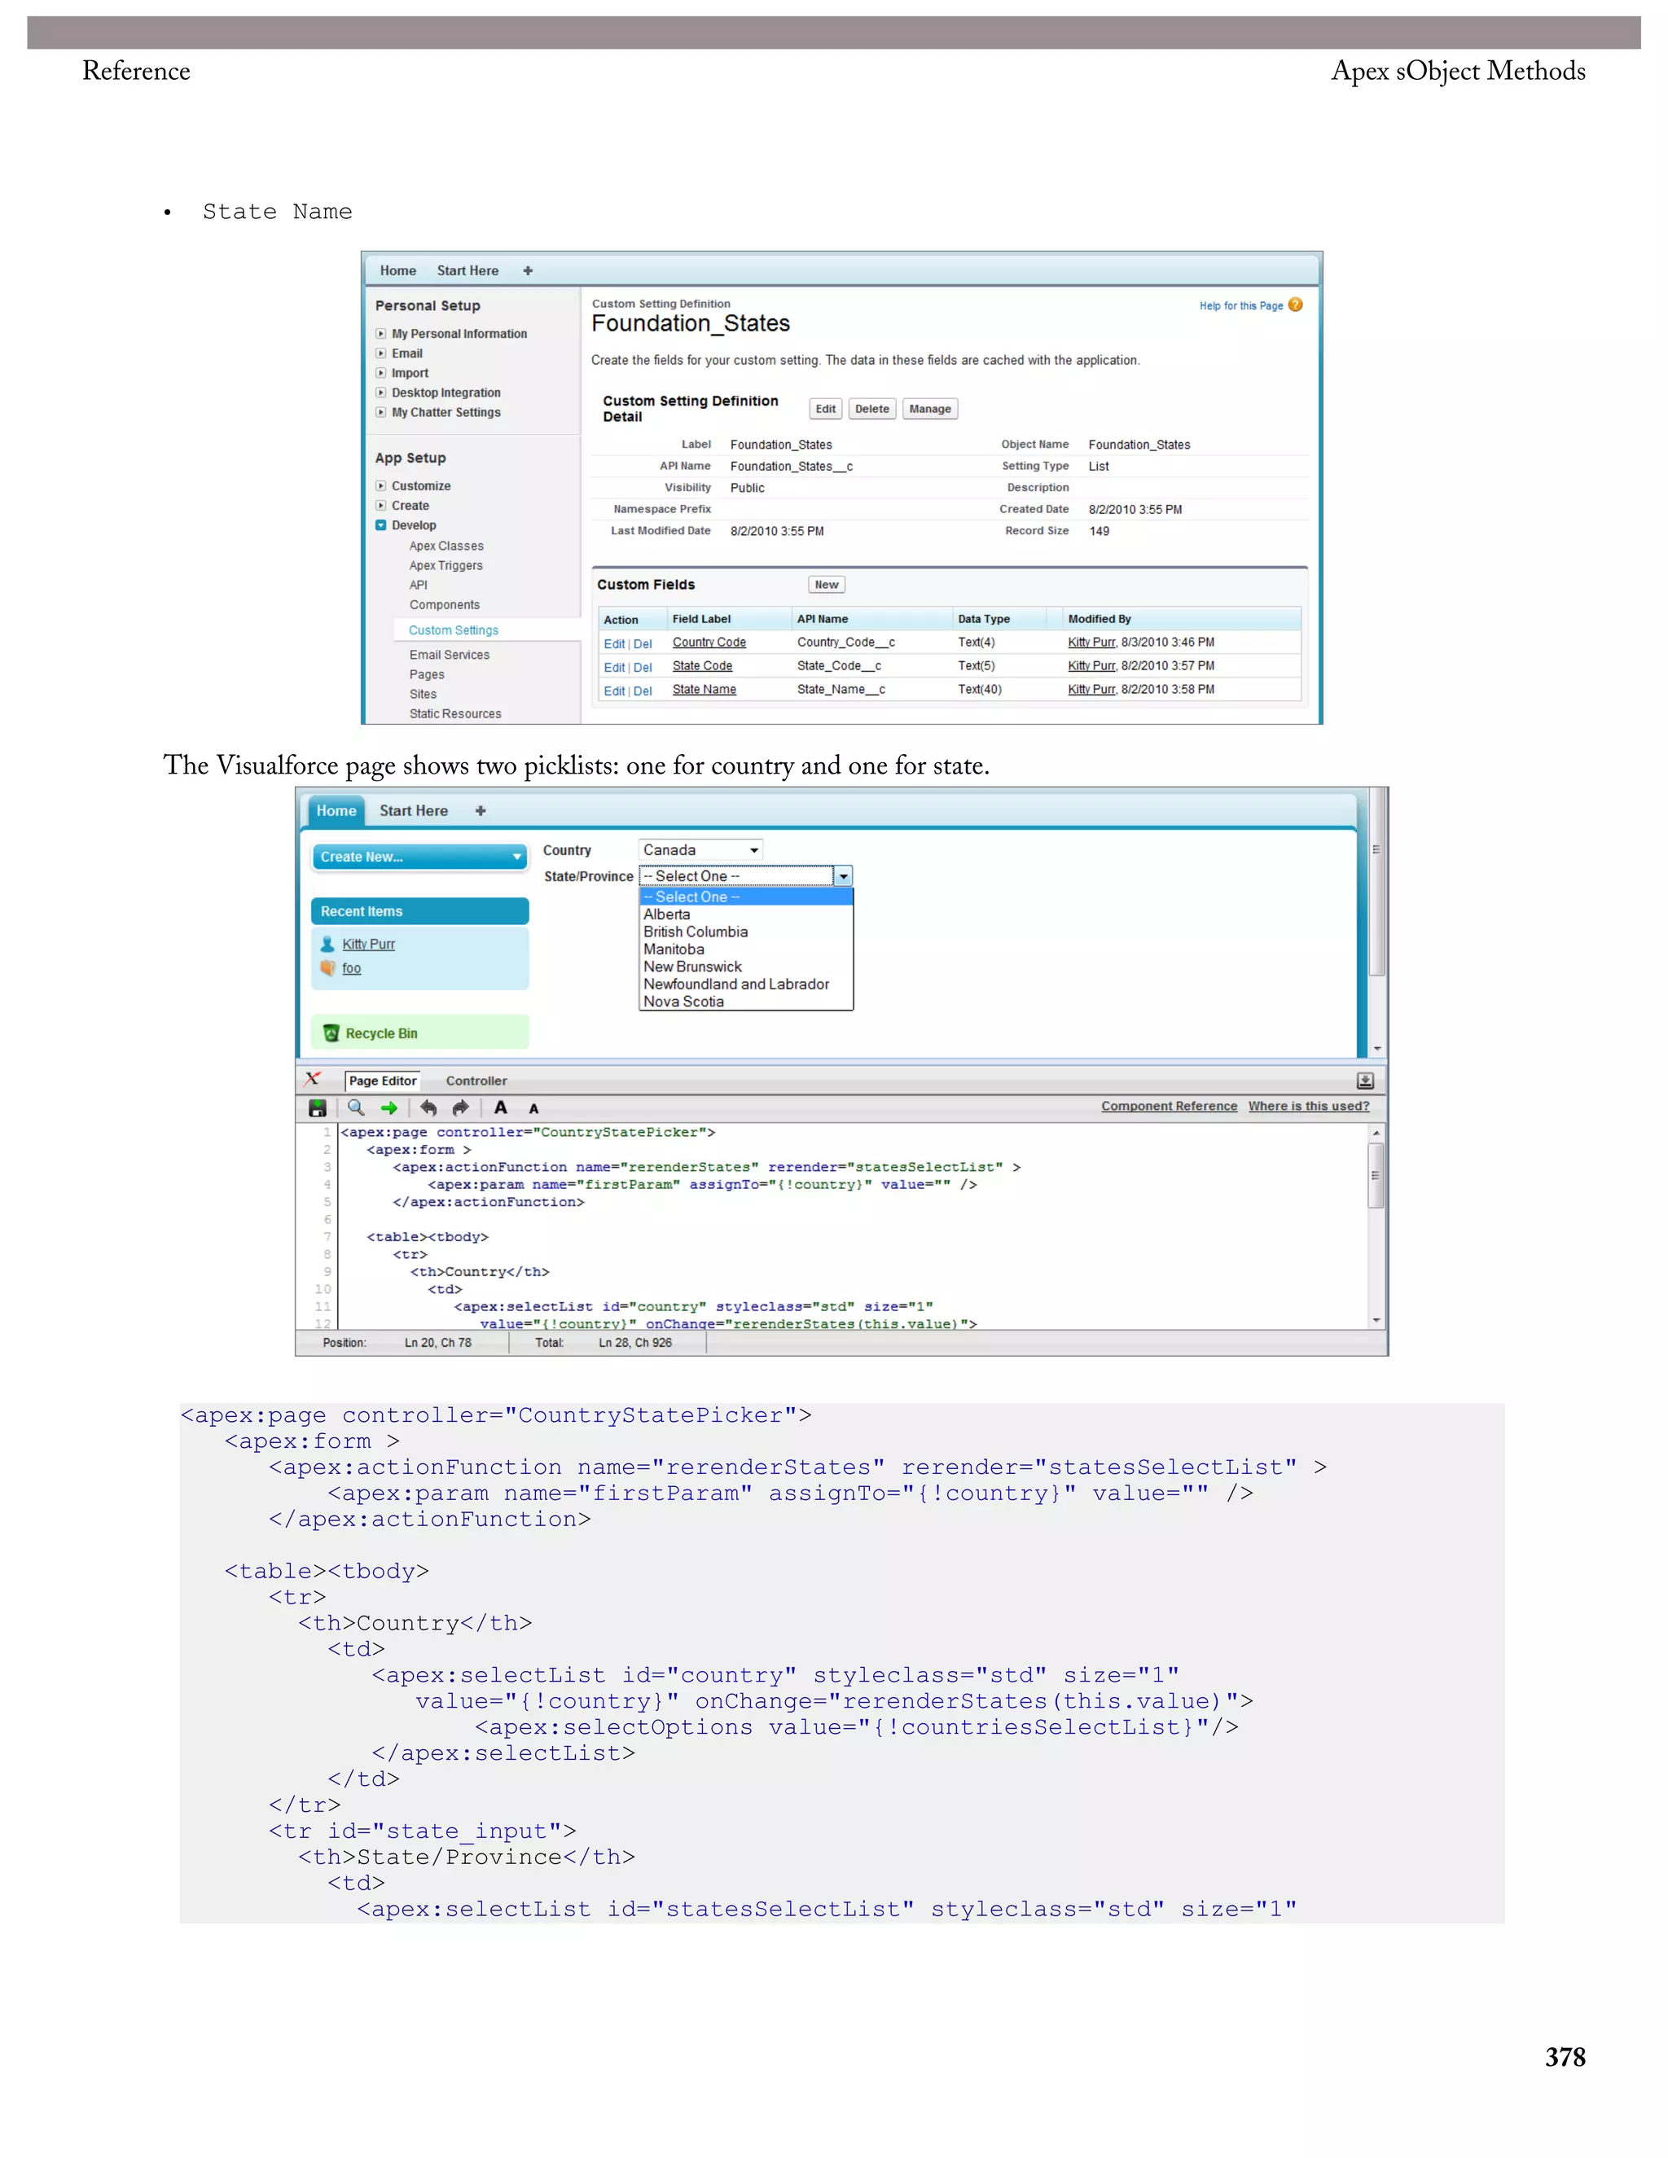The height and width of the screenshot is (2158, 1668).
Task: Open Help for this Page link
Action: pyautogui.click(x=1241, y=305)
